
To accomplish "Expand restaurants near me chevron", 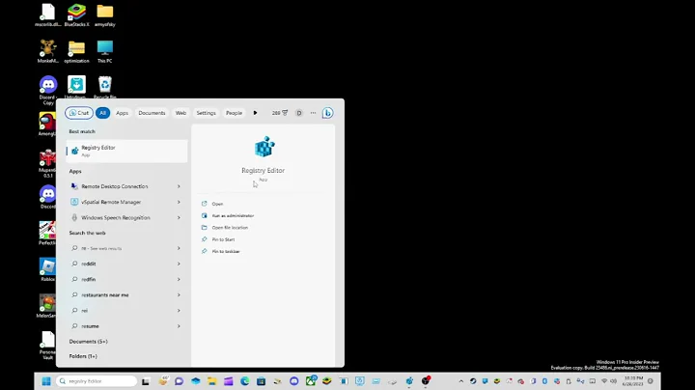I will click(179, 294).
